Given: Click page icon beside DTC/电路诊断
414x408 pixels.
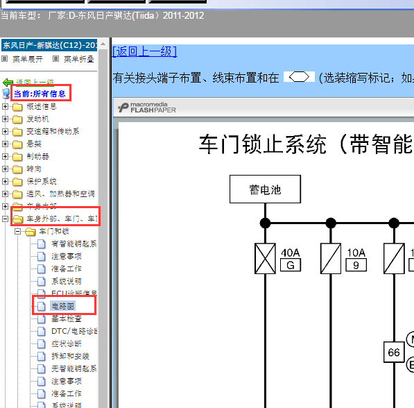Looking at the screenshot, I should coord(41,332).
